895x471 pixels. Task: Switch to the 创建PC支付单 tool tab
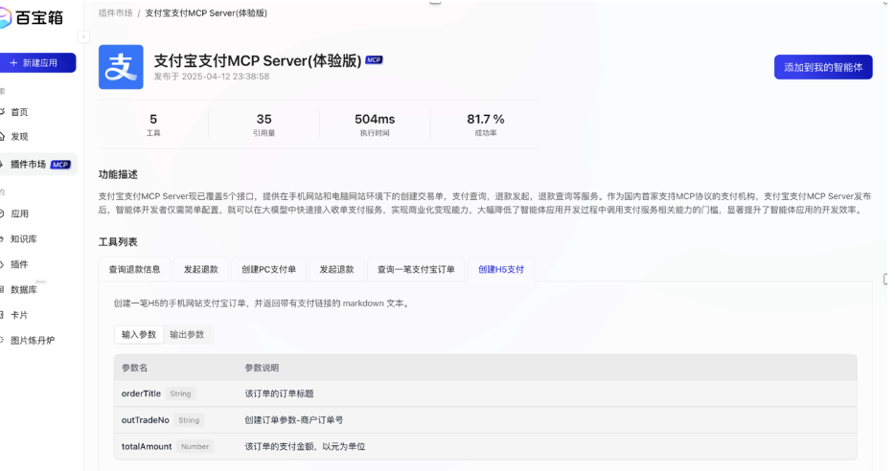point(269,269)
